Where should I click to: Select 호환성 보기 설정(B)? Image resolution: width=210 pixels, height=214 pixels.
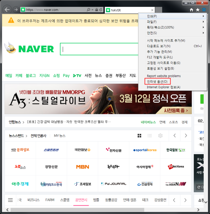point(173,69)
